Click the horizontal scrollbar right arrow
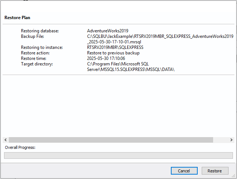 click(231, 140)
